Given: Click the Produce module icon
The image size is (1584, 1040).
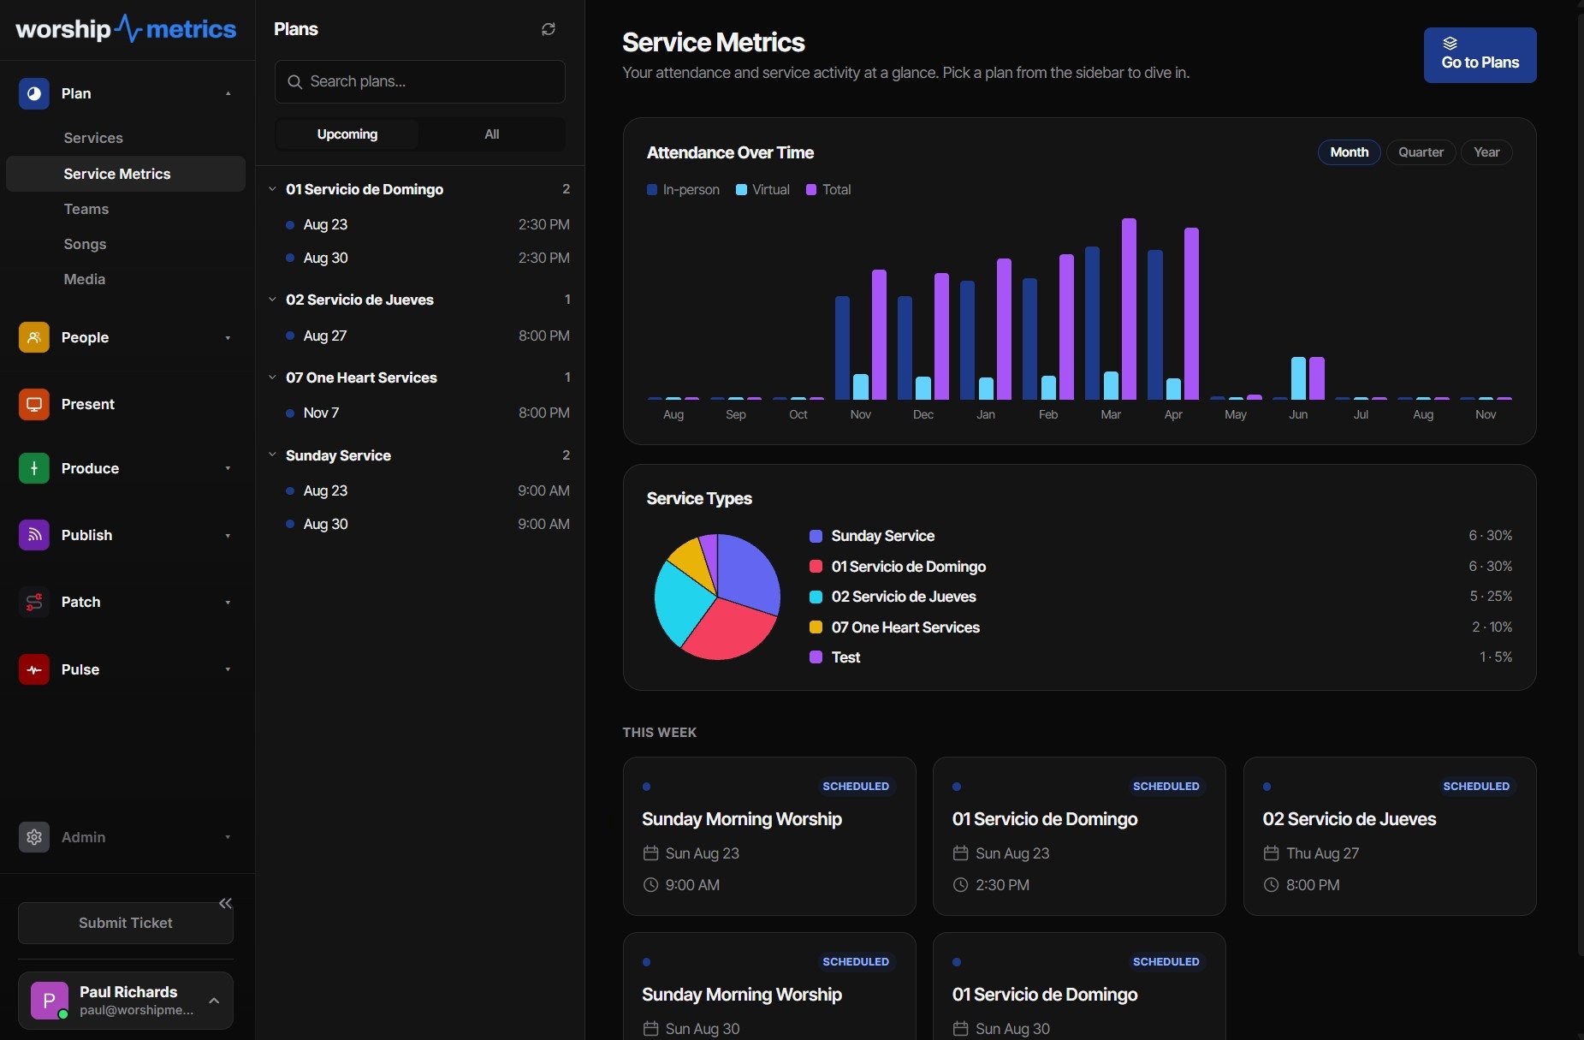Looking at the screenshot, I should pos(33,468).
